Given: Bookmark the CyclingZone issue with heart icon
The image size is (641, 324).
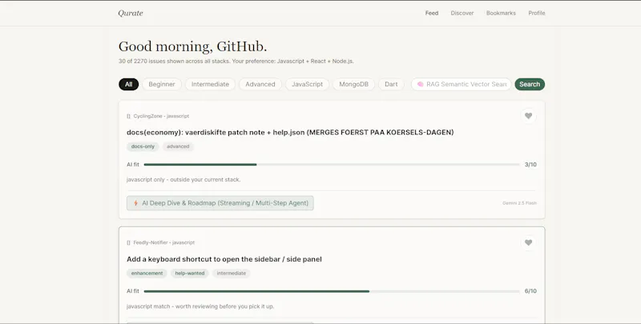Looking at the screenshot, I should pyautogui.click(x=528, y=116).
